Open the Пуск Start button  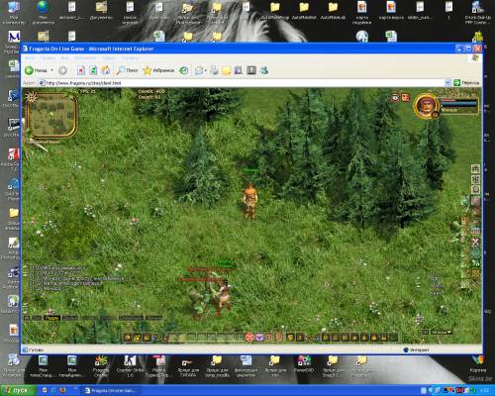point(18,390)
